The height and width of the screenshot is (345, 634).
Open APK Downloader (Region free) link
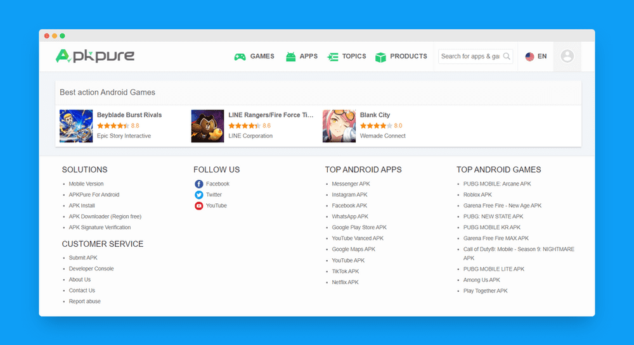click(x=105, y=216)
